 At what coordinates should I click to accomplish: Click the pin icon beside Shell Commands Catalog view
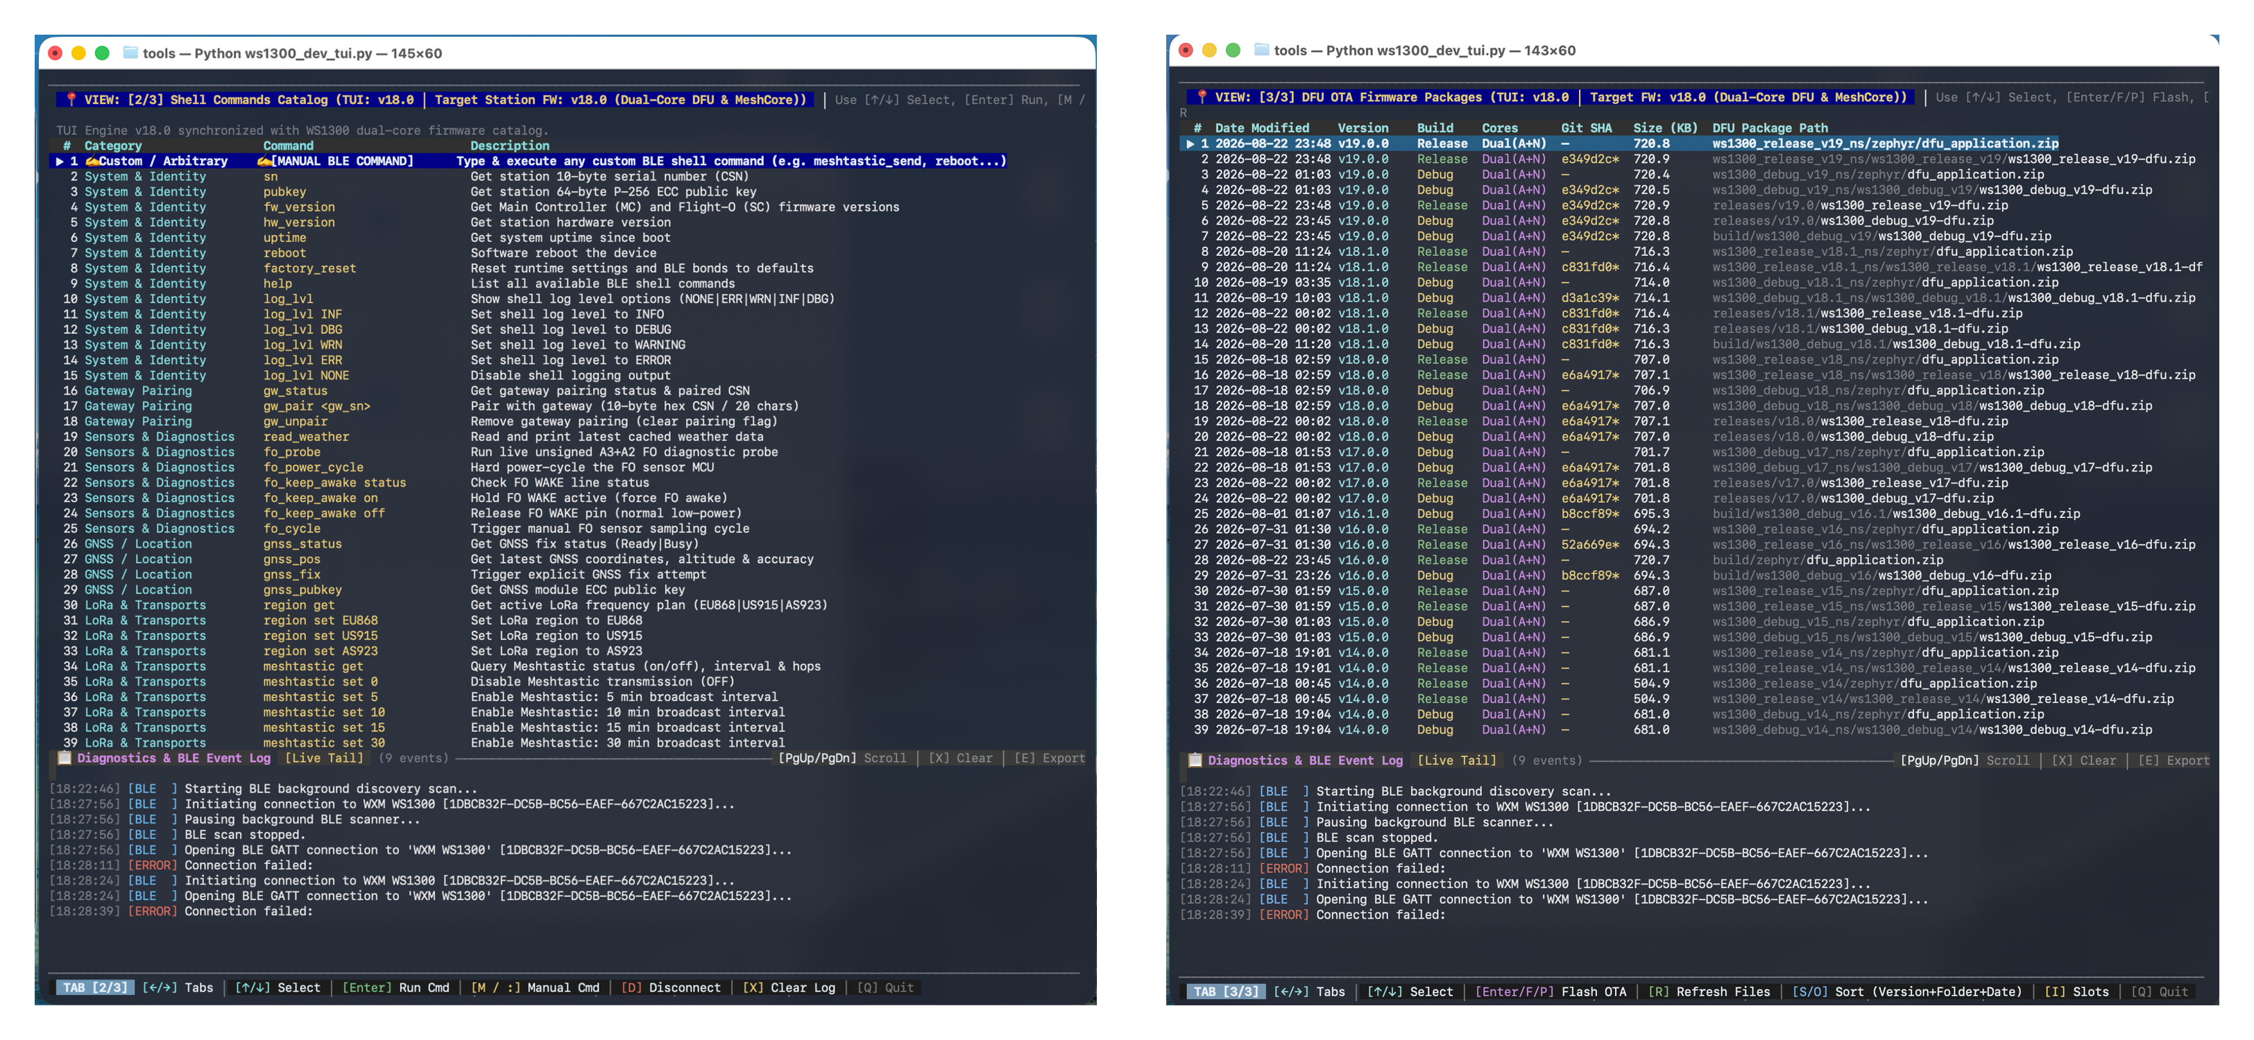[71, 100]
